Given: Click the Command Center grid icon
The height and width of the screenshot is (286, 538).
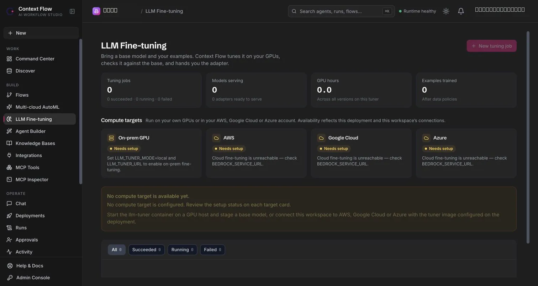Looking at the screenshot, I should (x=9, y=59).
